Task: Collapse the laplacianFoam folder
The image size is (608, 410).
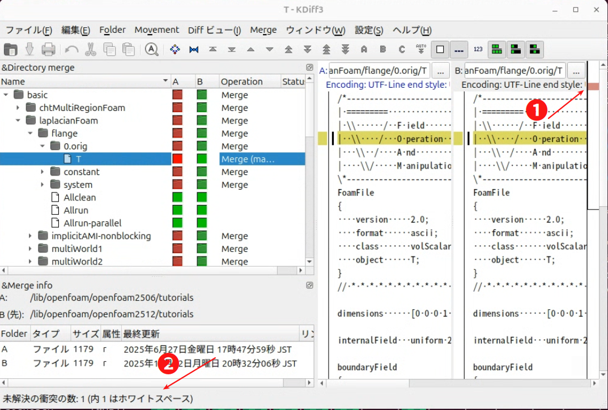Action: coord(18,121)
